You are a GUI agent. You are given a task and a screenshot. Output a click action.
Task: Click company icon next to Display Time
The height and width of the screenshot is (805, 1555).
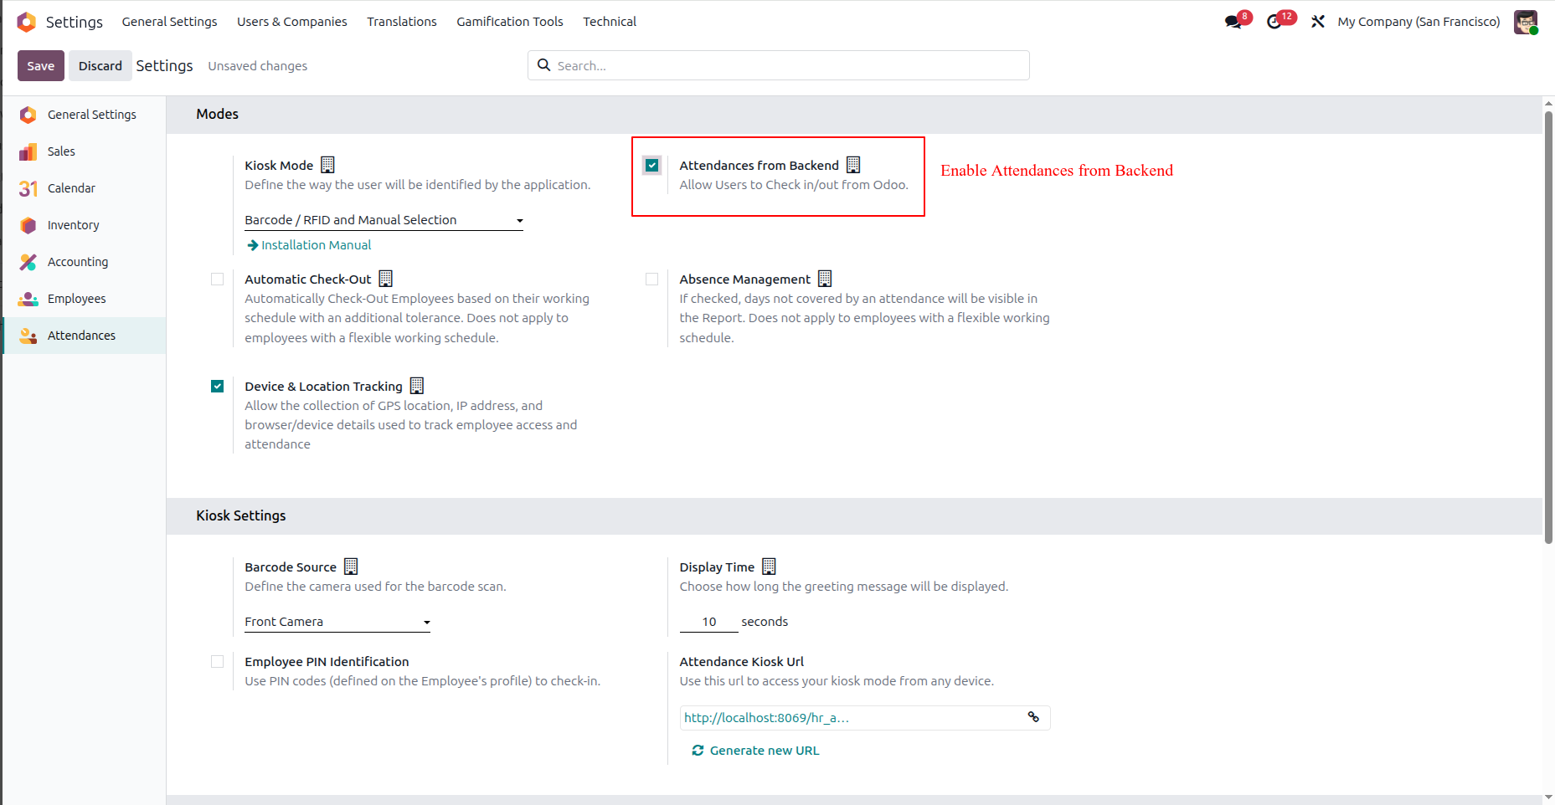769,567
